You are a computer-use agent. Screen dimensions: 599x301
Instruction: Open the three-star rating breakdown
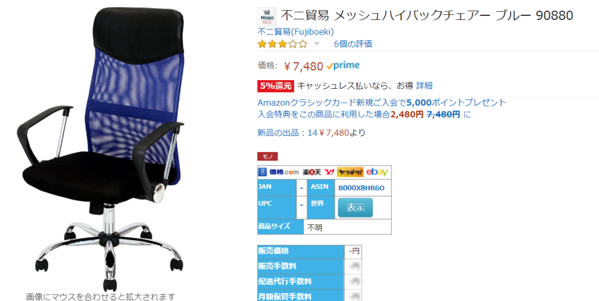pyautogui.click(x=283, y=44)
